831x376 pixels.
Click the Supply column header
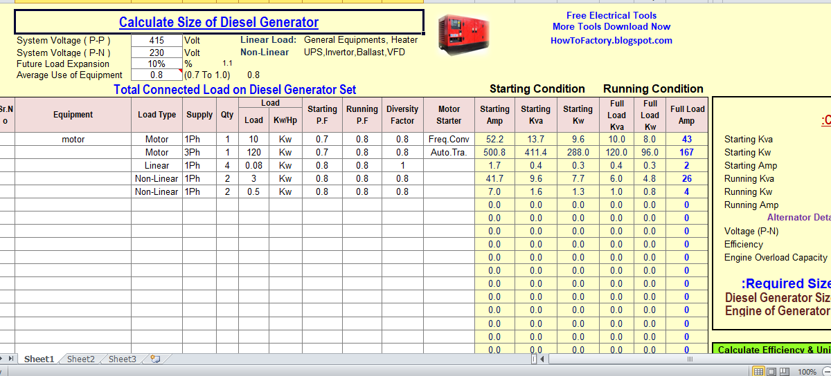(x=199, y=115)
